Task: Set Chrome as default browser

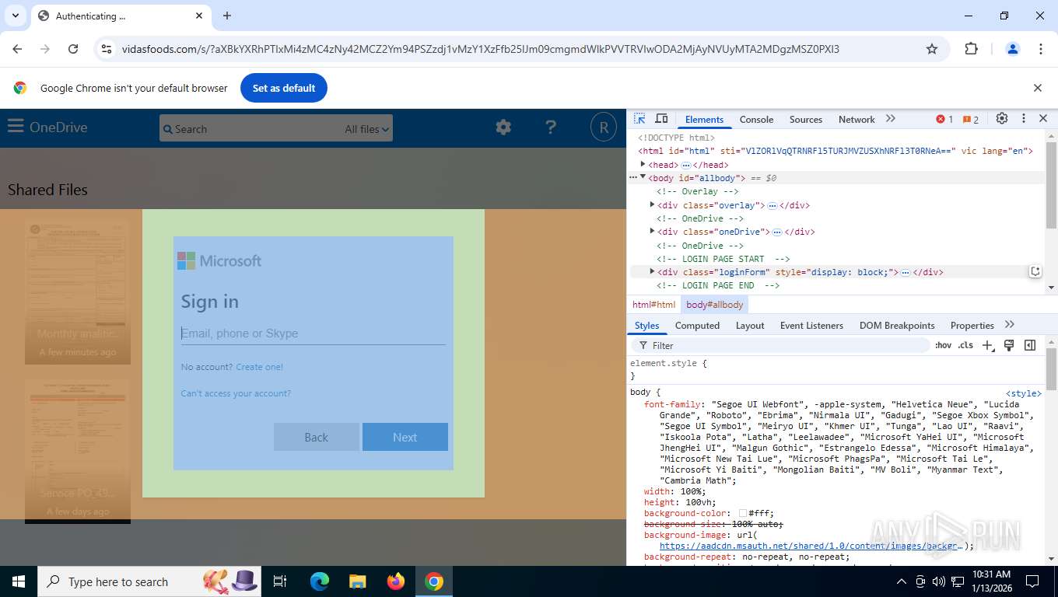Action: pyautogui.click(x=284, y=88)
